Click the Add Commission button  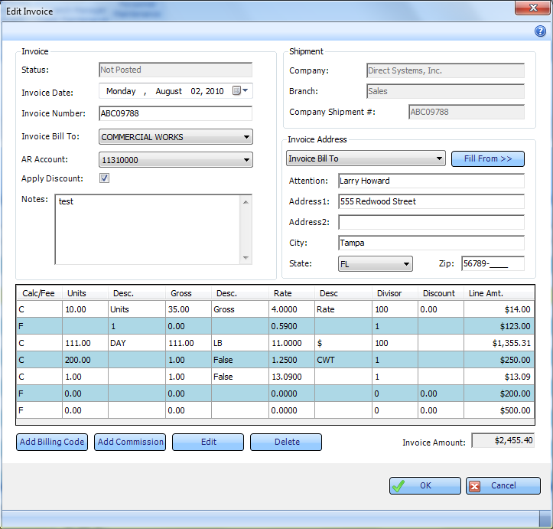[130, 442]
